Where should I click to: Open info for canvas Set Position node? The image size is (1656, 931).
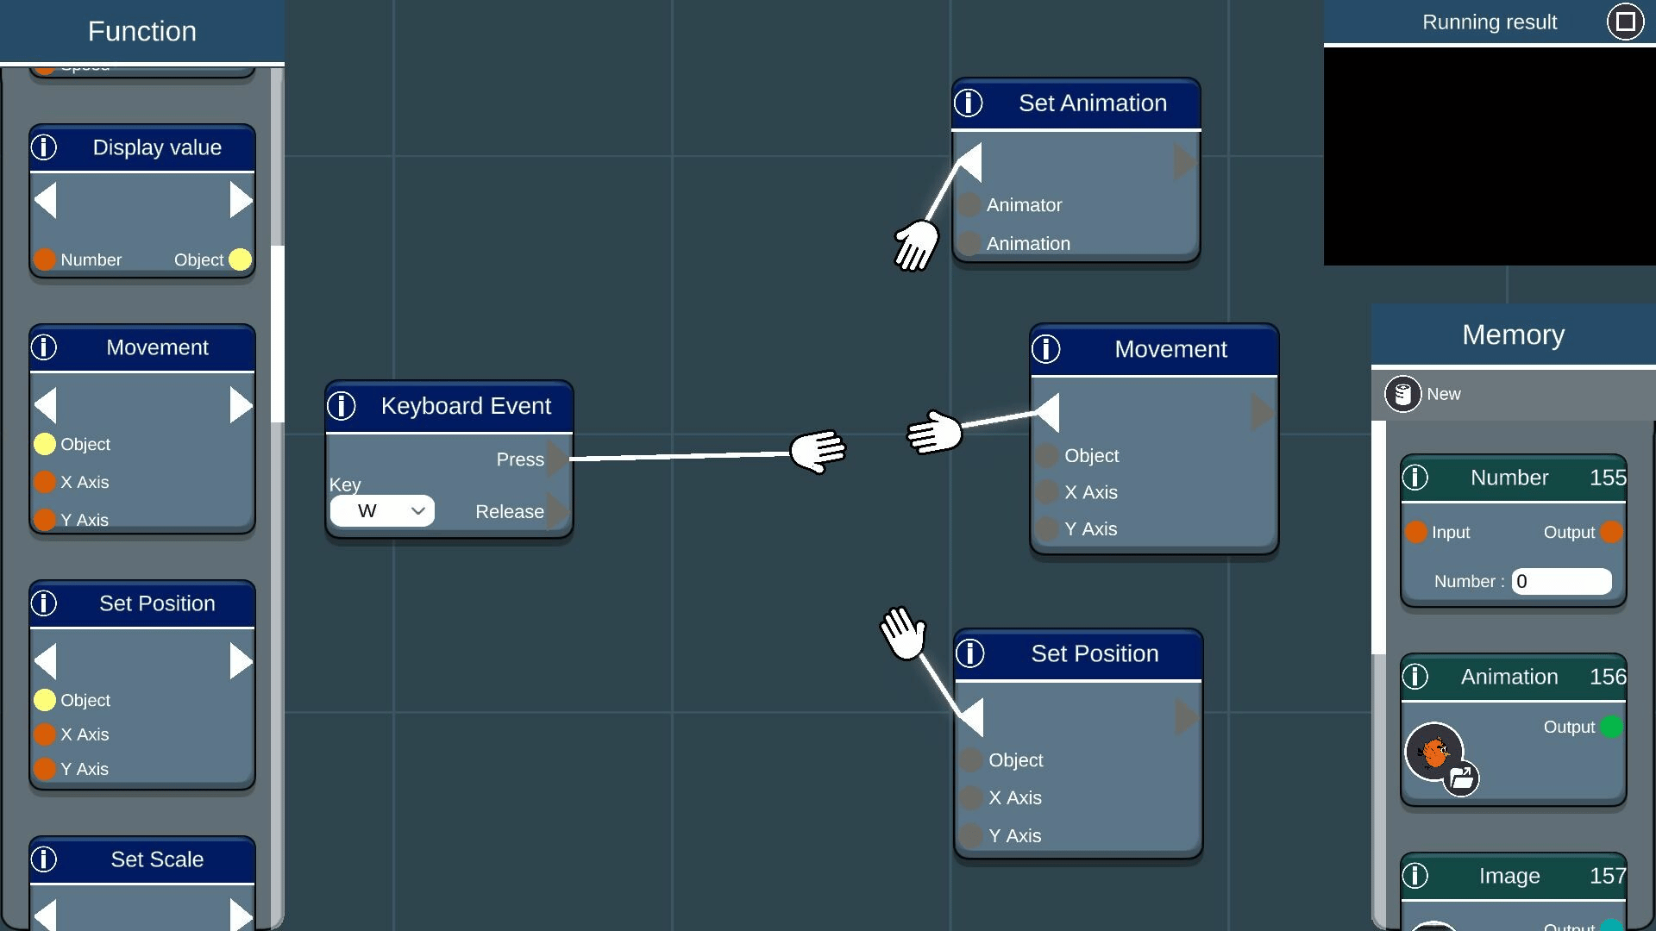[x=970, y=653]
